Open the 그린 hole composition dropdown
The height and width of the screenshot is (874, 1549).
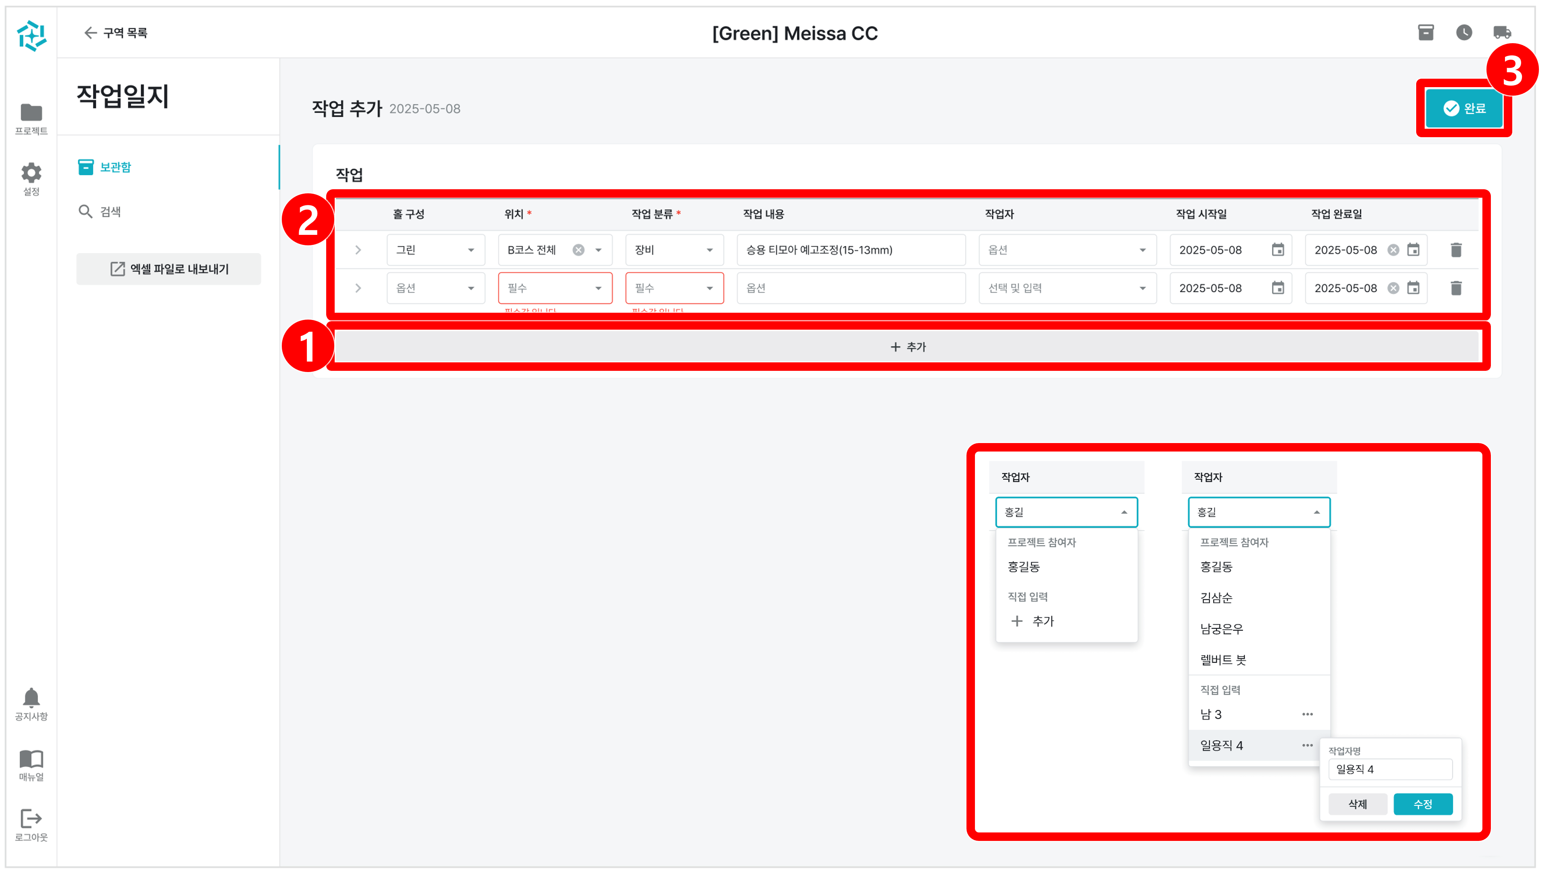coord(435,250)
